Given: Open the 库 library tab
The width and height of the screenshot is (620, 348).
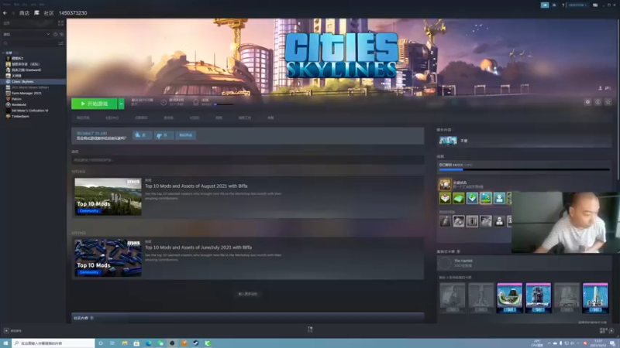Looking at the screenshot, I should (x=36, y=13).
